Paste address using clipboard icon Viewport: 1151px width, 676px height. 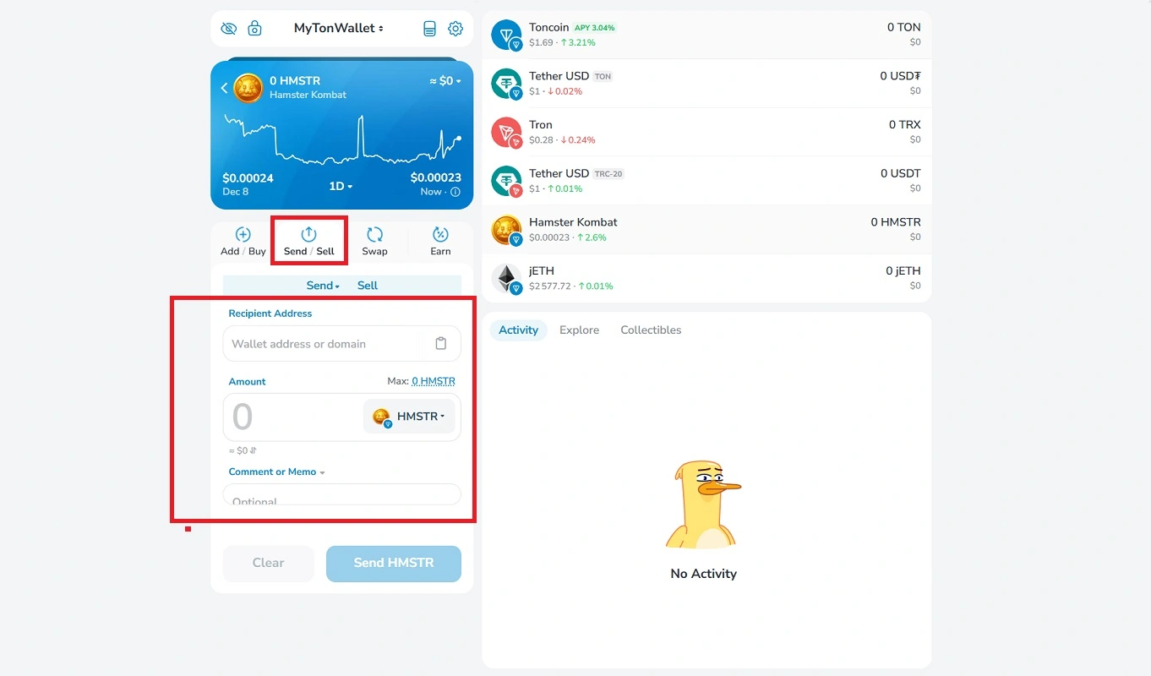click(x=440, y=344)
